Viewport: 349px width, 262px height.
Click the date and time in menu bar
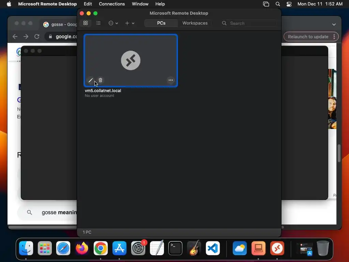tap(320, 4)
